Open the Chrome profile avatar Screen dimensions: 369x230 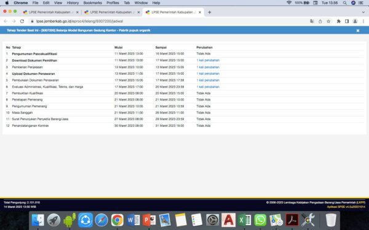(x=355, y=21)
